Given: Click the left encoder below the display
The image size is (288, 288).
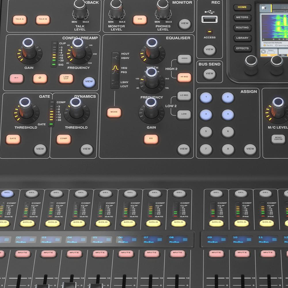Looking at the screenshot, I should click(251, 65).
